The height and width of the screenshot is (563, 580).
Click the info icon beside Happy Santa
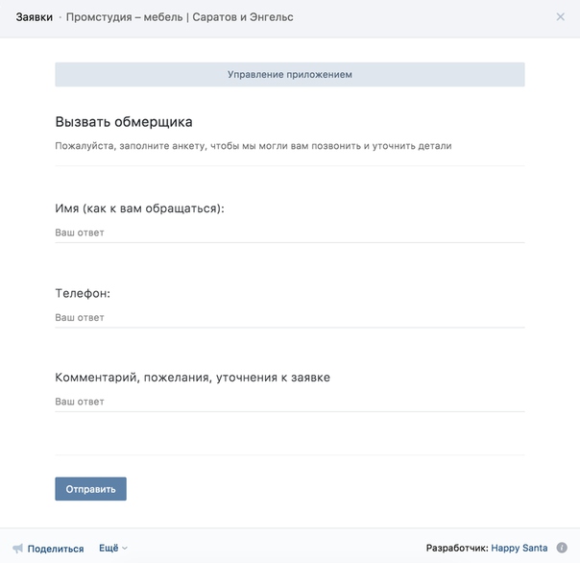(562, 548)
